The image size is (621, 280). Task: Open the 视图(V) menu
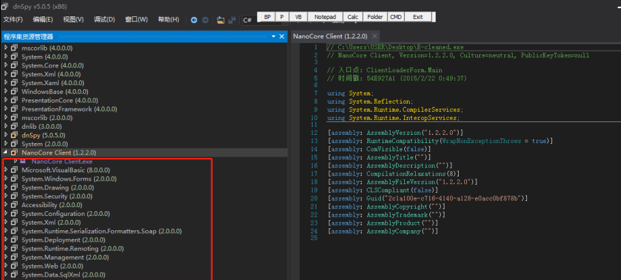73,19
